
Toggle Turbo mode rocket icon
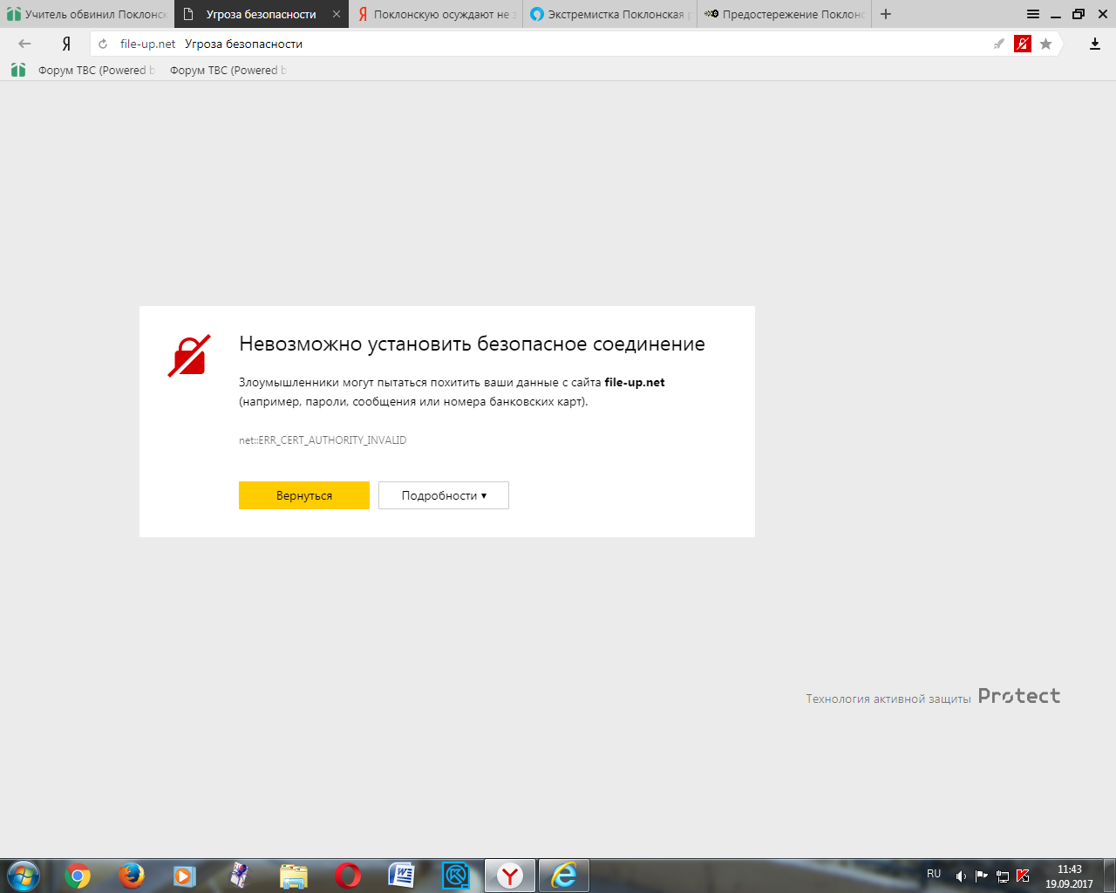click(999, 44)
